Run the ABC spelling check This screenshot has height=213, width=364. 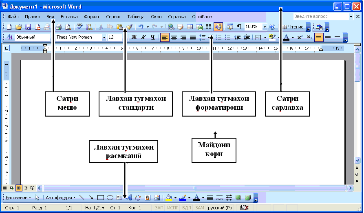click(x=79, y=27)
